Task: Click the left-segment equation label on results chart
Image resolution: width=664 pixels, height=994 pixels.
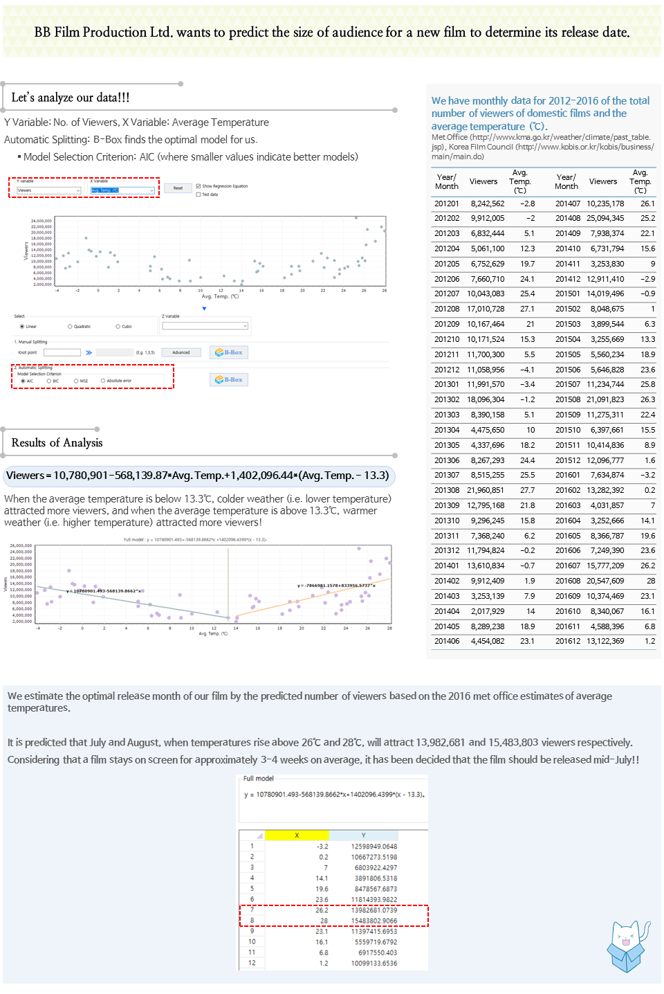Action: pos(104,591)
